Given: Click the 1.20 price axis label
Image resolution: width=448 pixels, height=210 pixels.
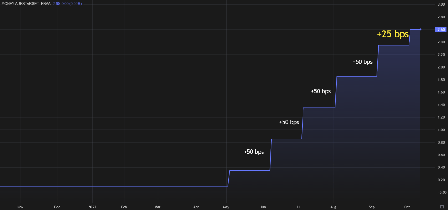Looking at the screenshot, I should click(x=441, y=117).
